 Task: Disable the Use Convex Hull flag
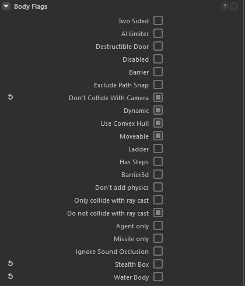158,123
